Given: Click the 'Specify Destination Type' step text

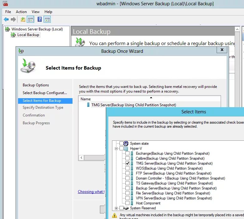Looking at the screenshot, I should [x=43, y=107].
